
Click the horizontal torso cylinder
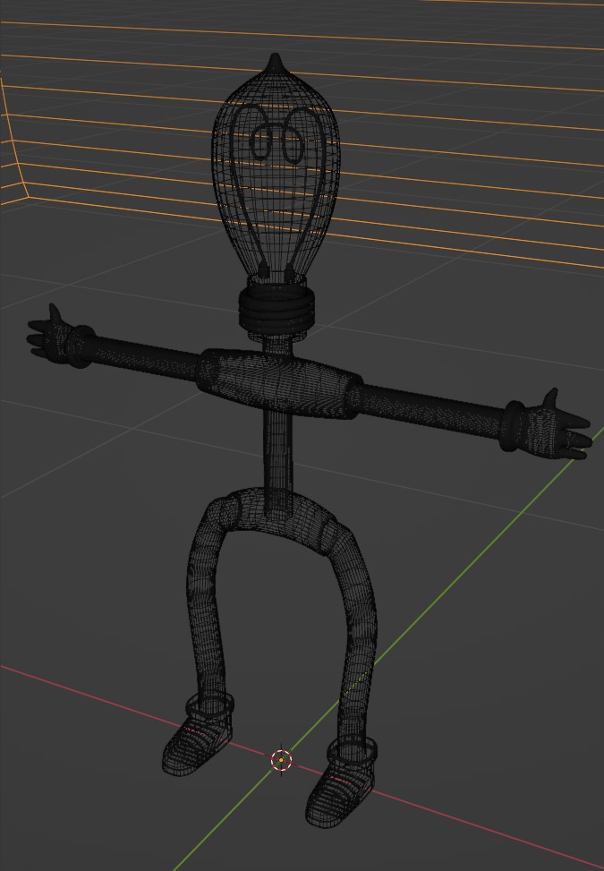tap(280, 383)
